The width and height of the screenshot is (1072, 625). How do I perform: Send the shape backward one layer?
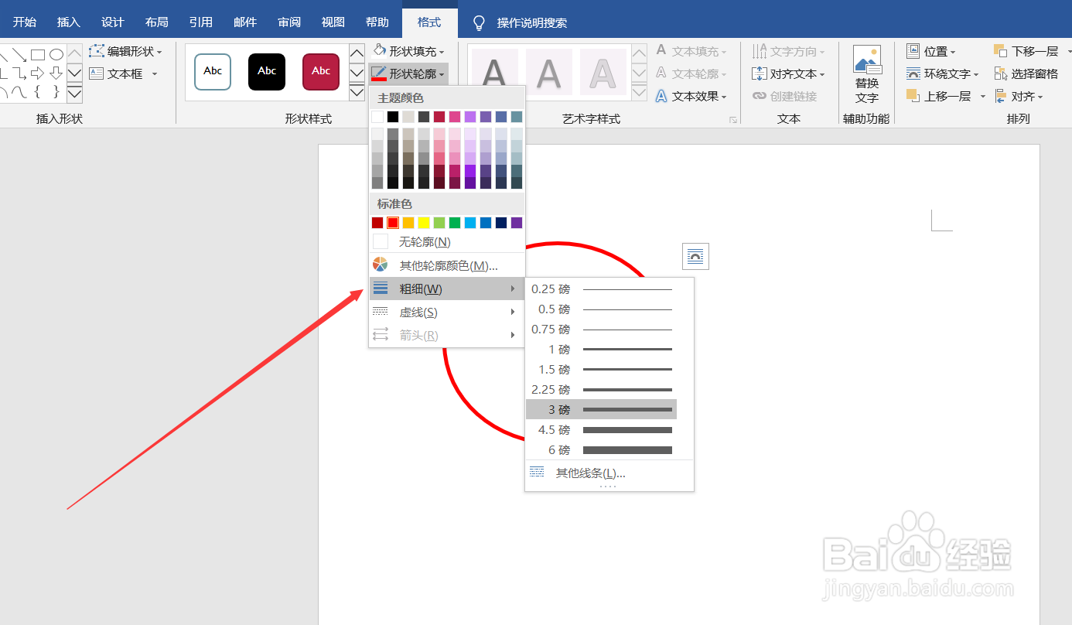pyautogui.click(x=1026, y=51)
